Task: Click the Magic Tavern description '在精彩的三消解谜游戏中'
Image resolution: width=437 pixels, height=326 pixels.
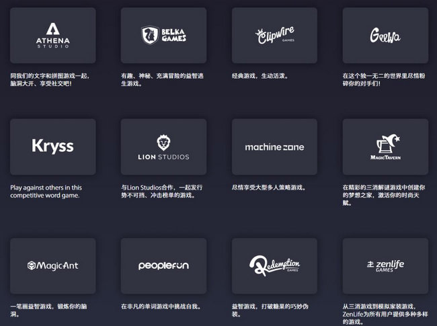Action: pyautogui.click(x=384, y=195)
